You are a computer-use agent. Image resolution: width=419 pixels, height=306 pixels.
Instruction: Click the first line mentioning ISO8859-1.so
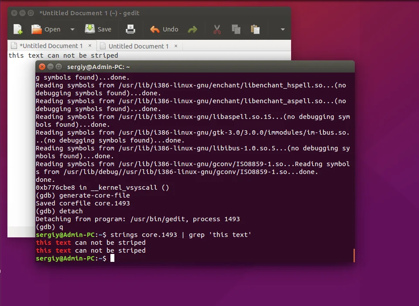point(192,164)
